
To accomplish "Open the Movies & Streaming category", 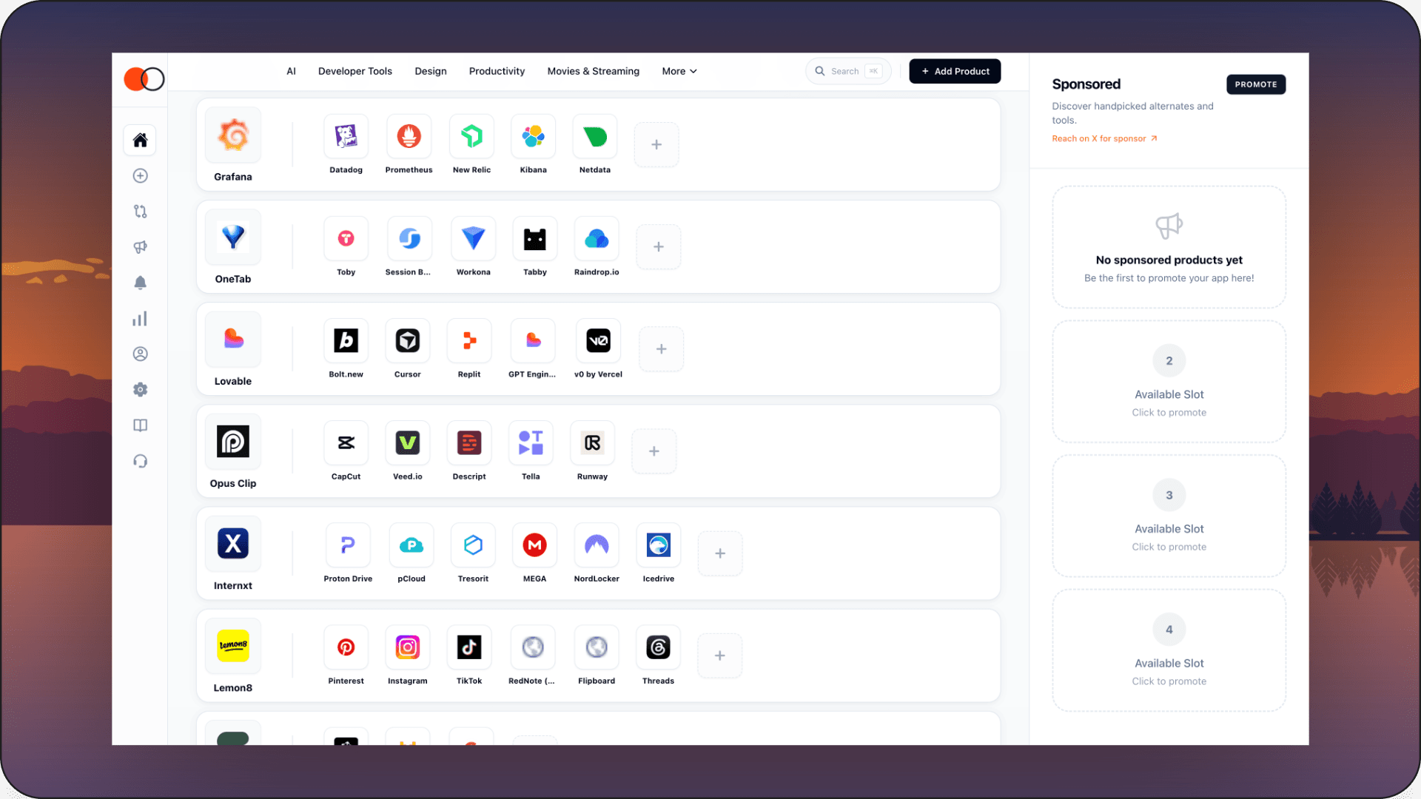I will coord(594,71).
